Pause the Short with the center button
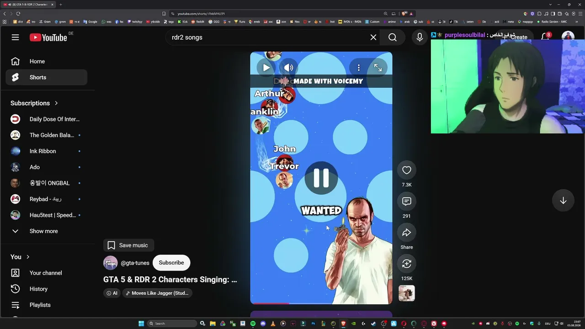The width and height of the screenshot is (585, 329). (x=321, y=178)
